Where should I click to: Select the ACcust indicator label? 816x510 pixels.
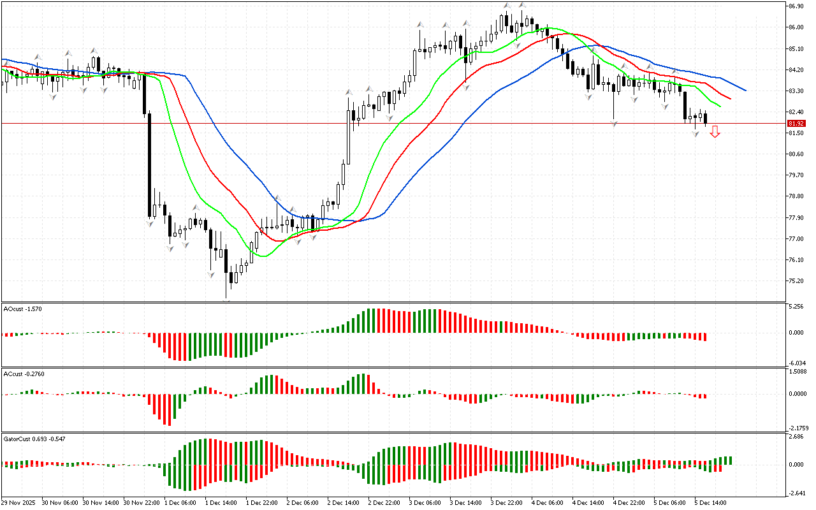tap(23, 374)
